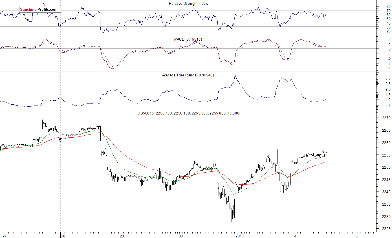Image resolution: width=392 pixels, height=238 pixels.
Task: Click the FUS50015 price chart title
Action: coord(188,113)
